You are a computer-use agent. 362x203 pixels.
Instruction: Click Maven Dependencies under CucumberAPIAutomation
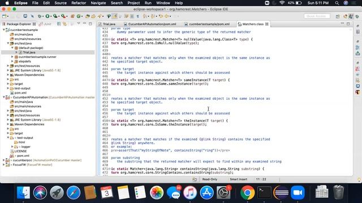click(x=29, y=124)
